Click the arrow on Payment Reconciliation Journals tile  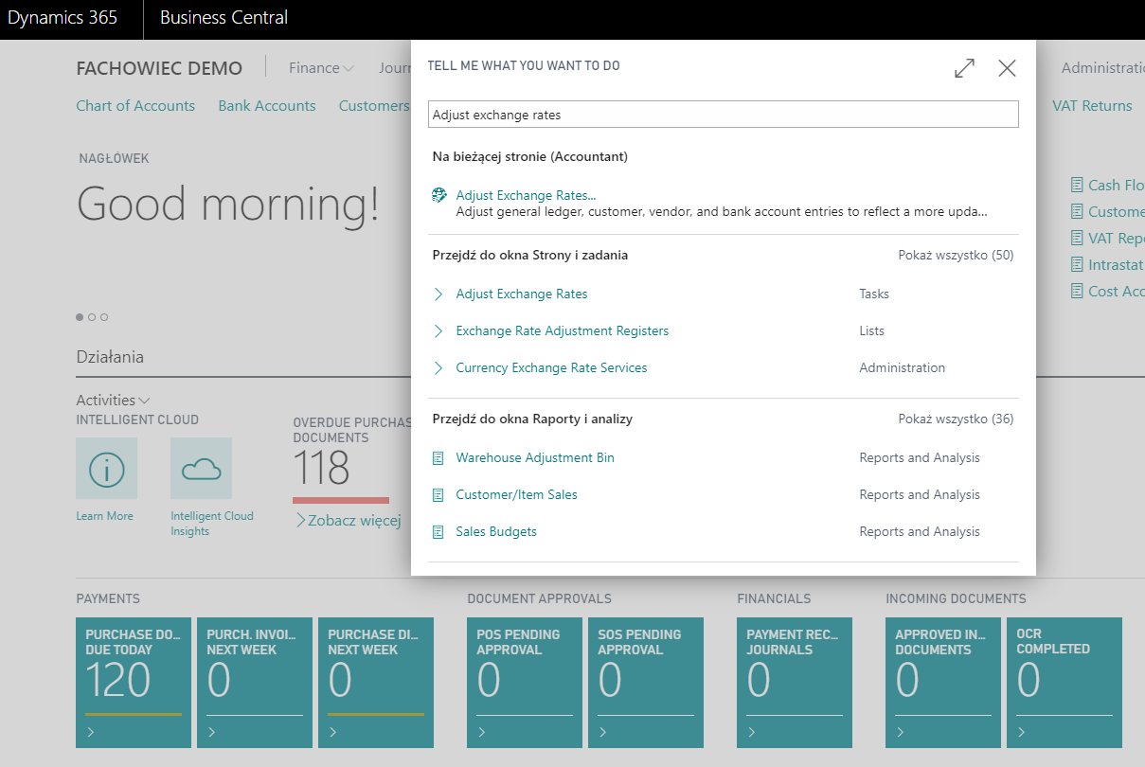[x=751, y=732]
